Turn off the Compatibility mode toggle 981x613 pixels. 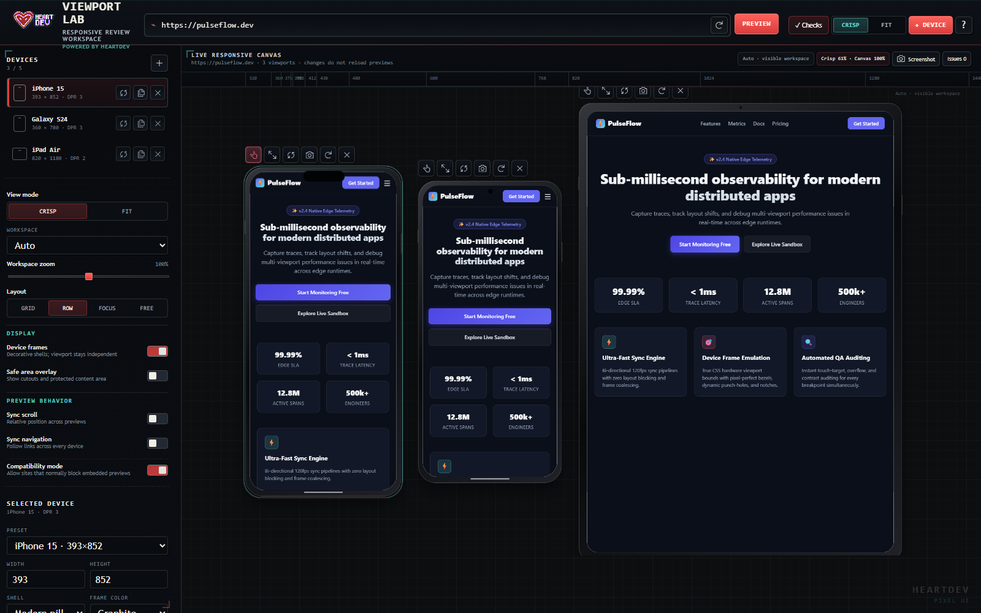point(158,470)
